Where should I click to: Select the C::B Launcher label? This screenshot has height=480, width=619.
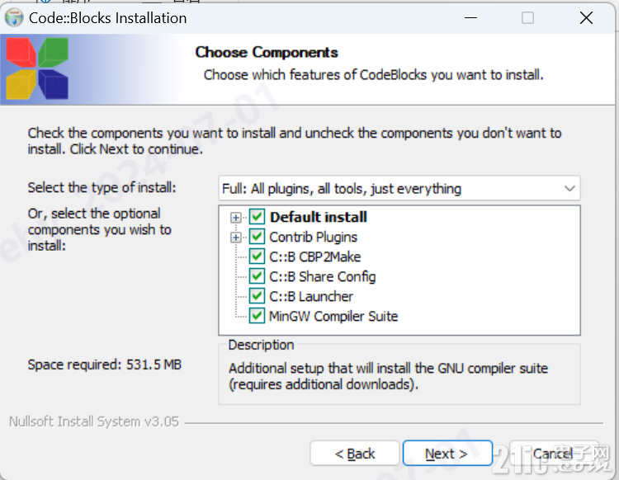[310, 296]
